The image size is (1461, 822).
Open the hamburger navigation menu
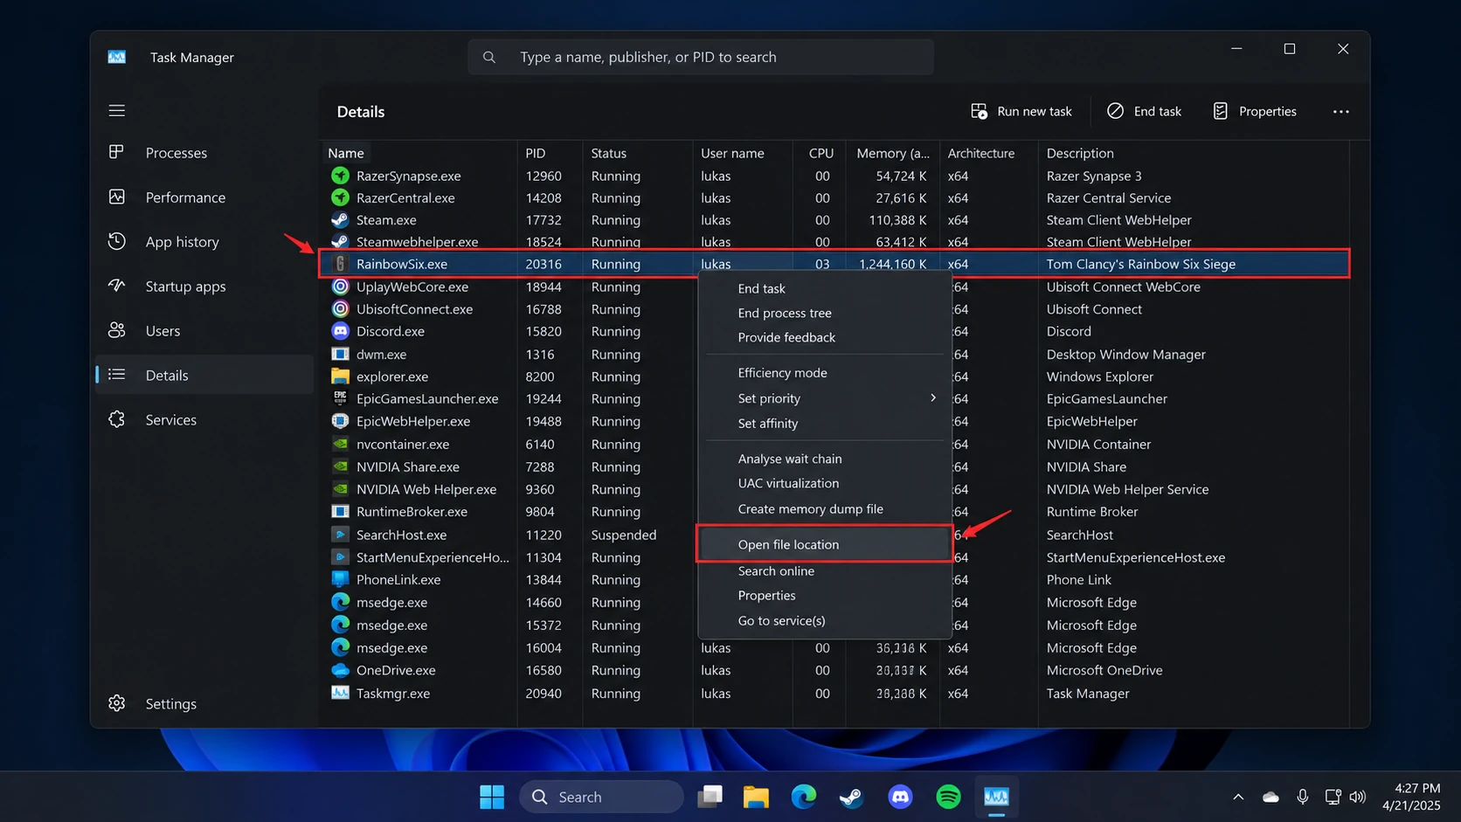[117, 111]
